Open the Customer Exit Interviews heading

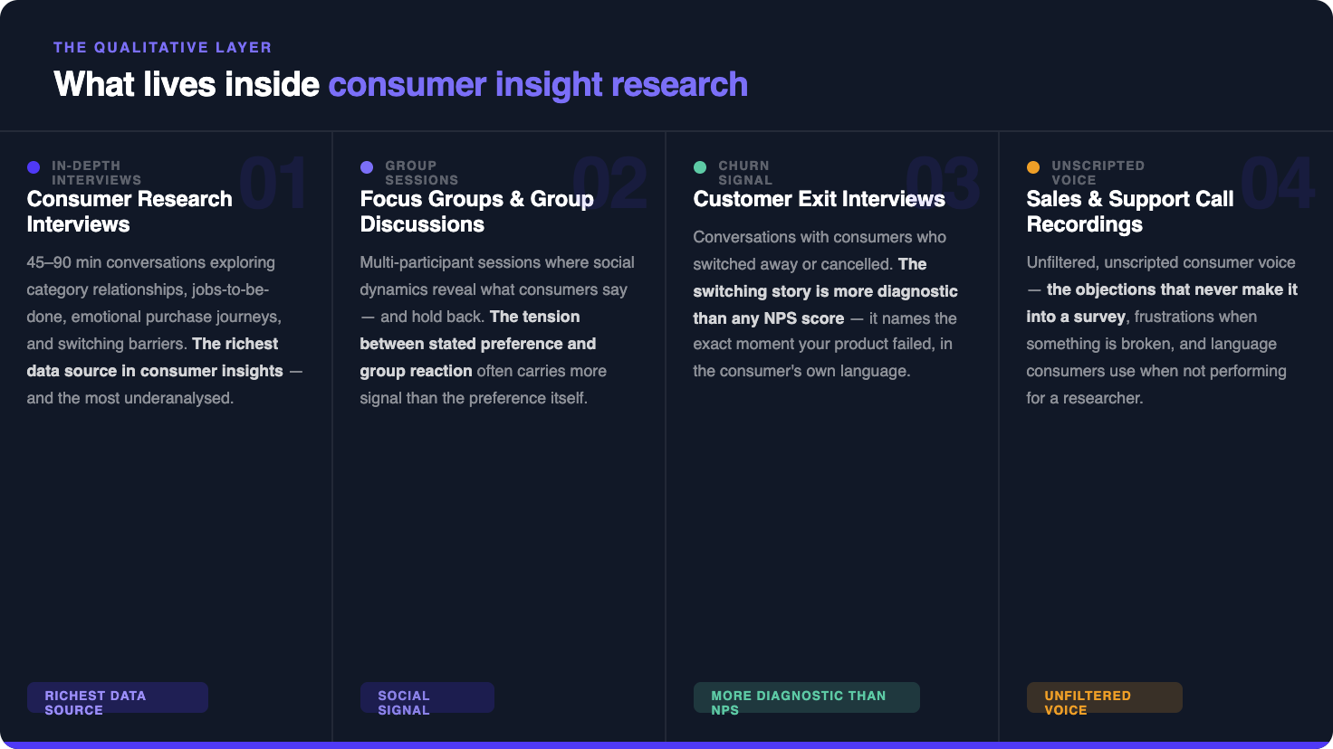pos(820,199)
